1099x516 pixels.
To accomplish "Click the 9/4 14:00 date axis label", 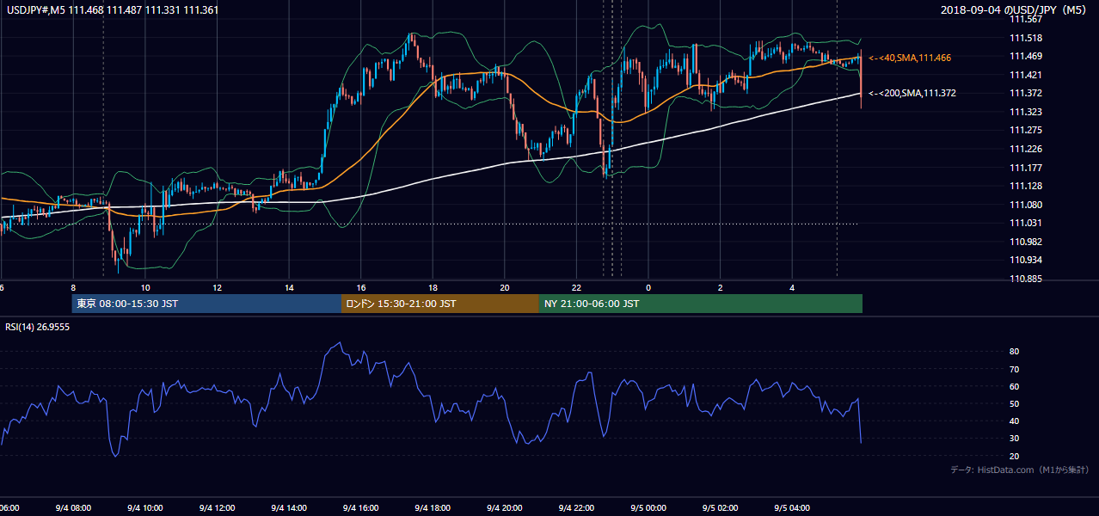I will point(289,507).
